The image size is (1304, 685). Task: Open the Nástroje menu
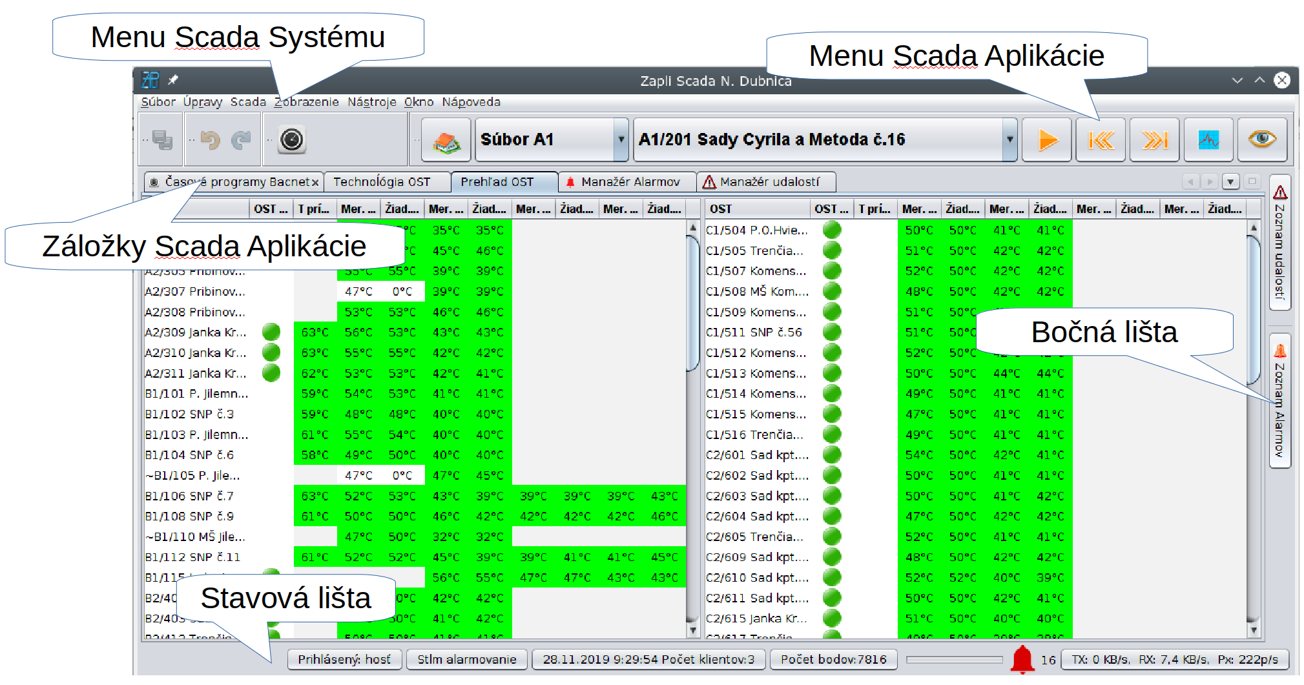point(371,102)
